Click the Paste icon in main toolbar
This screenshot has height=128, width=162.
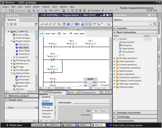click(x=42, y=11)
